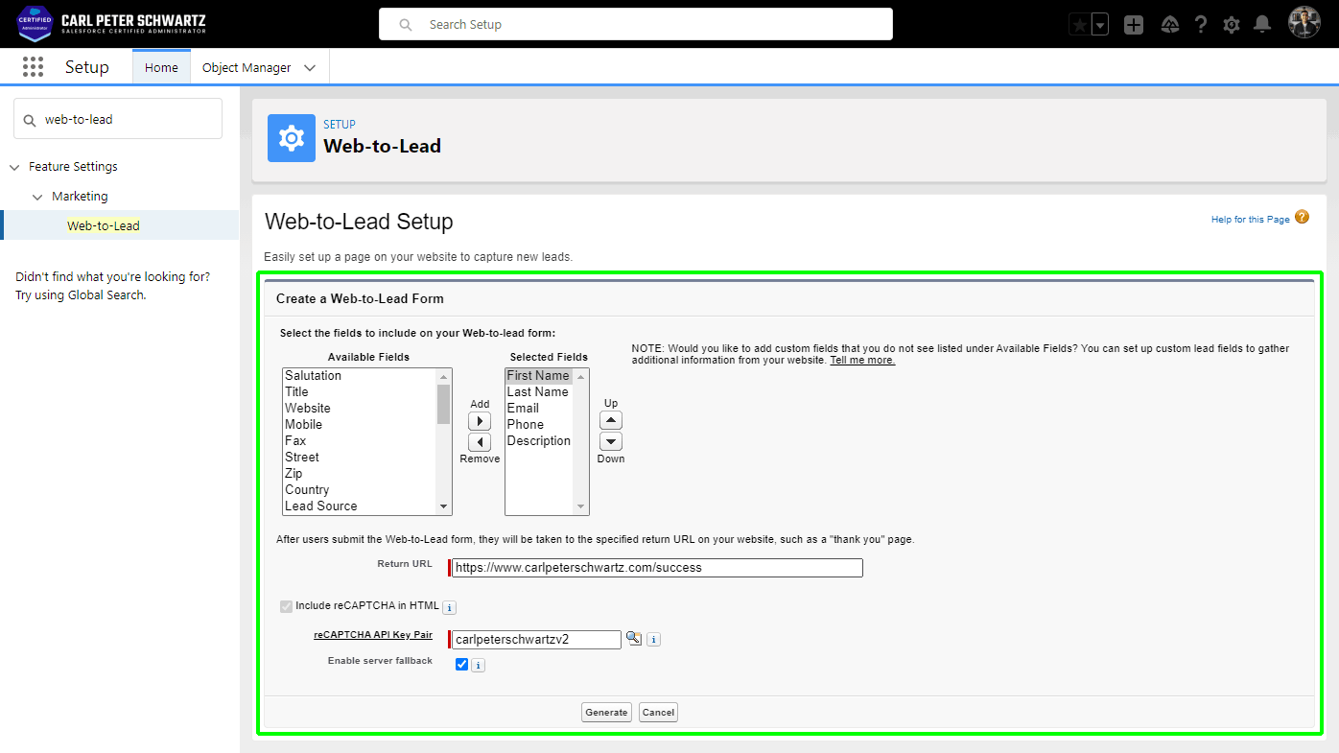Select Title in Available Fields
1339x753 pixels.
(x=360, y=392)
